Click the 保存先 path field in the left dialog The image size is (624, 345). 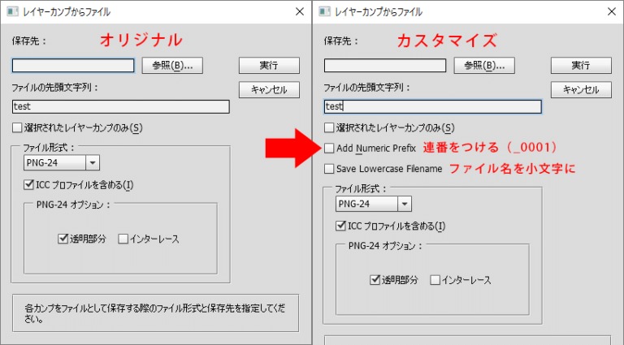[x=73, y=66]
